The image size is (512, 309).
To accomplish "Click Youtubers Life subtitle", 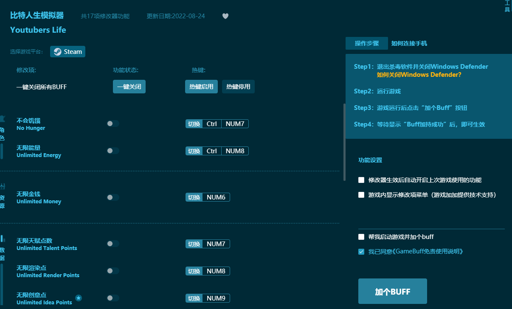I will [x=38, y=30].
